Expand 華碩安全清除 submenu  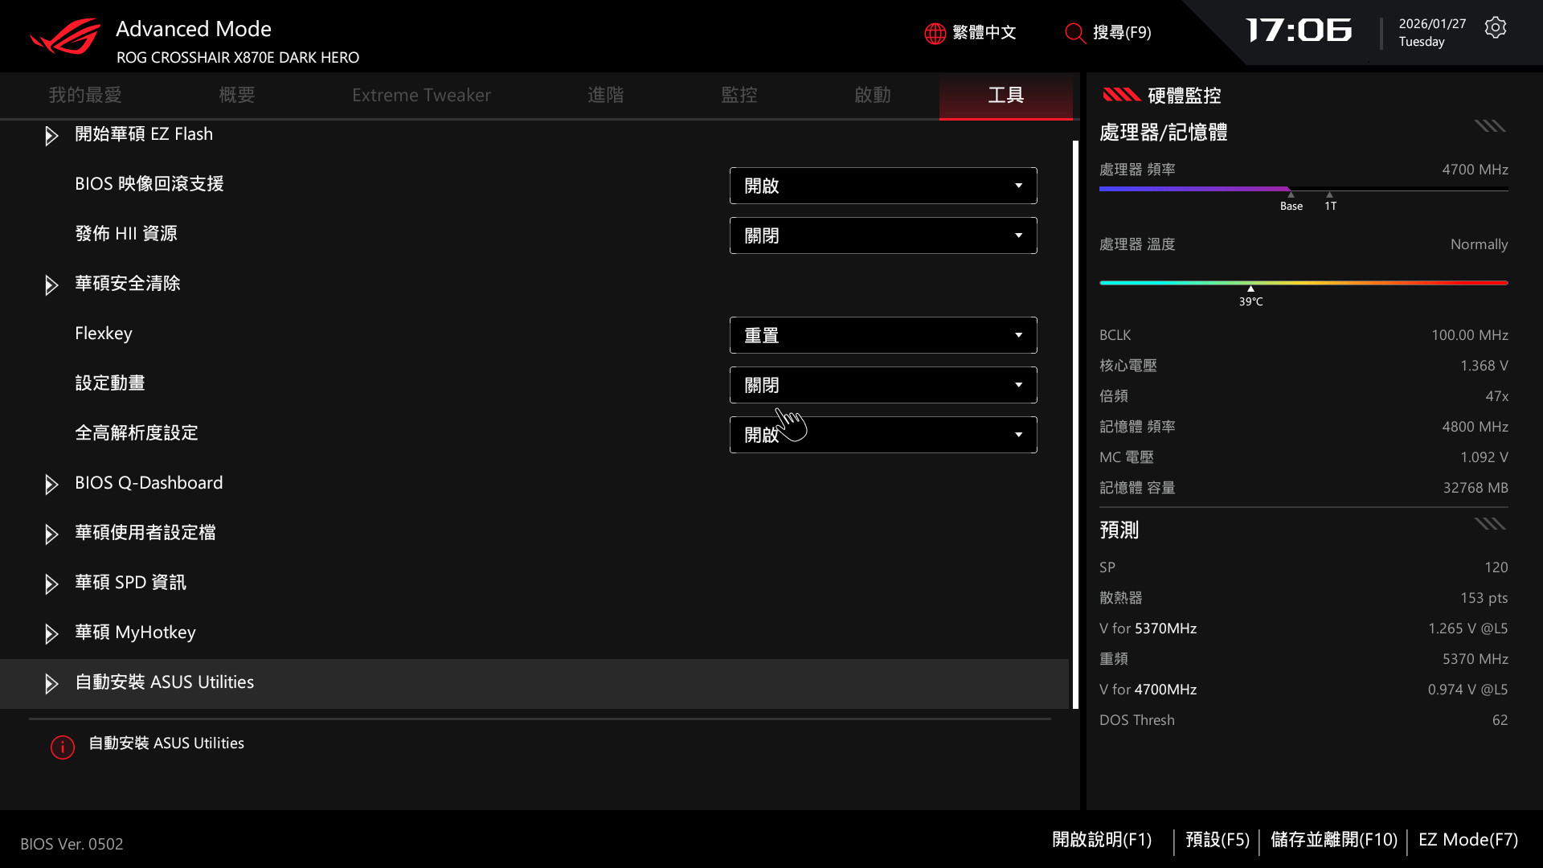(127, 284)
